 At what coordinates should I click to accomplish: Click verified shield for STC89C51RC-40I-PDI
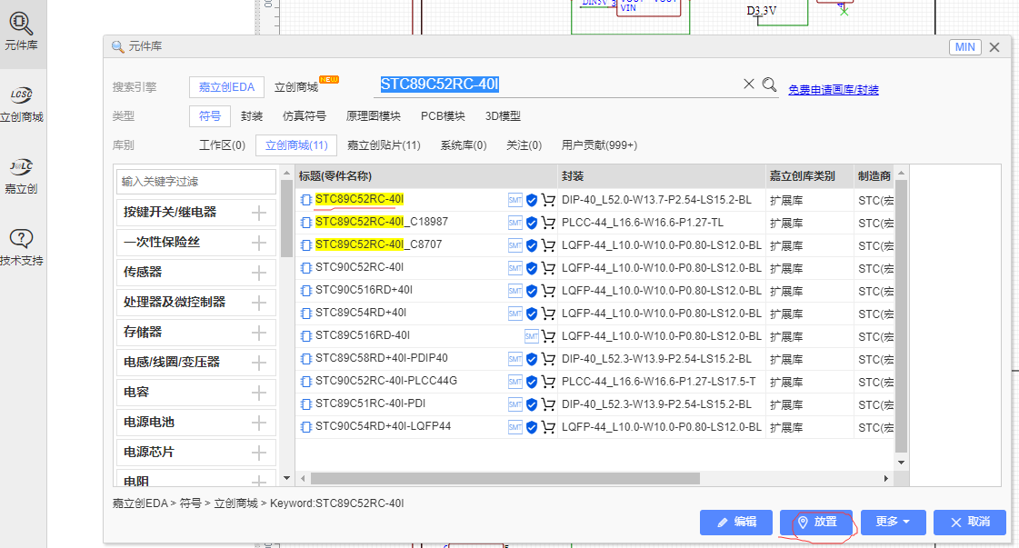(532, 404)
